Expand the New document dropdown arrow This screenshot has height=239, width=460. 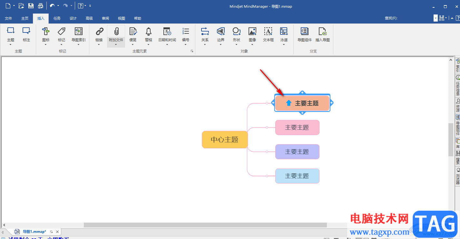(x=14, y=6)
